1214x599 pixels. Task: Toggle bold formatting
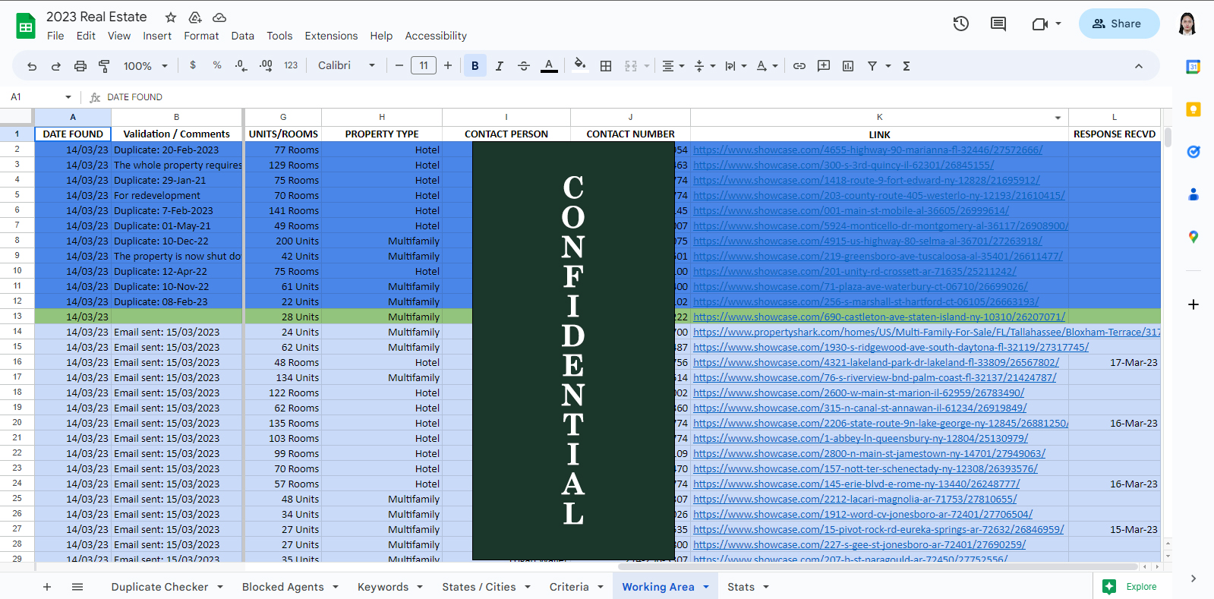coord(475,66)
